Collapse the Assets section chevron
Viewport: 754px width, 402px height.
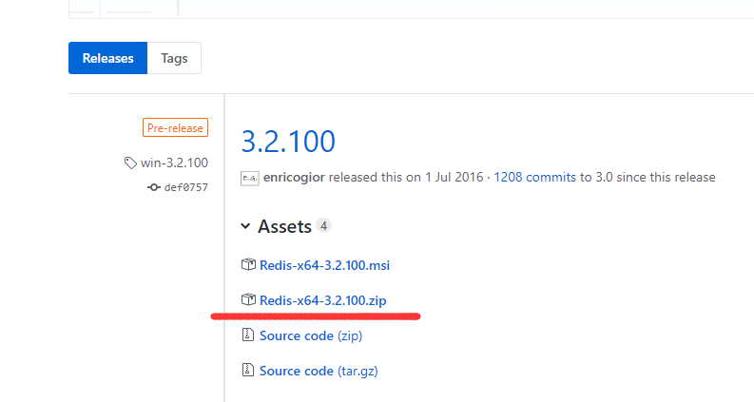pyautogui.click(x=245, y=226)
